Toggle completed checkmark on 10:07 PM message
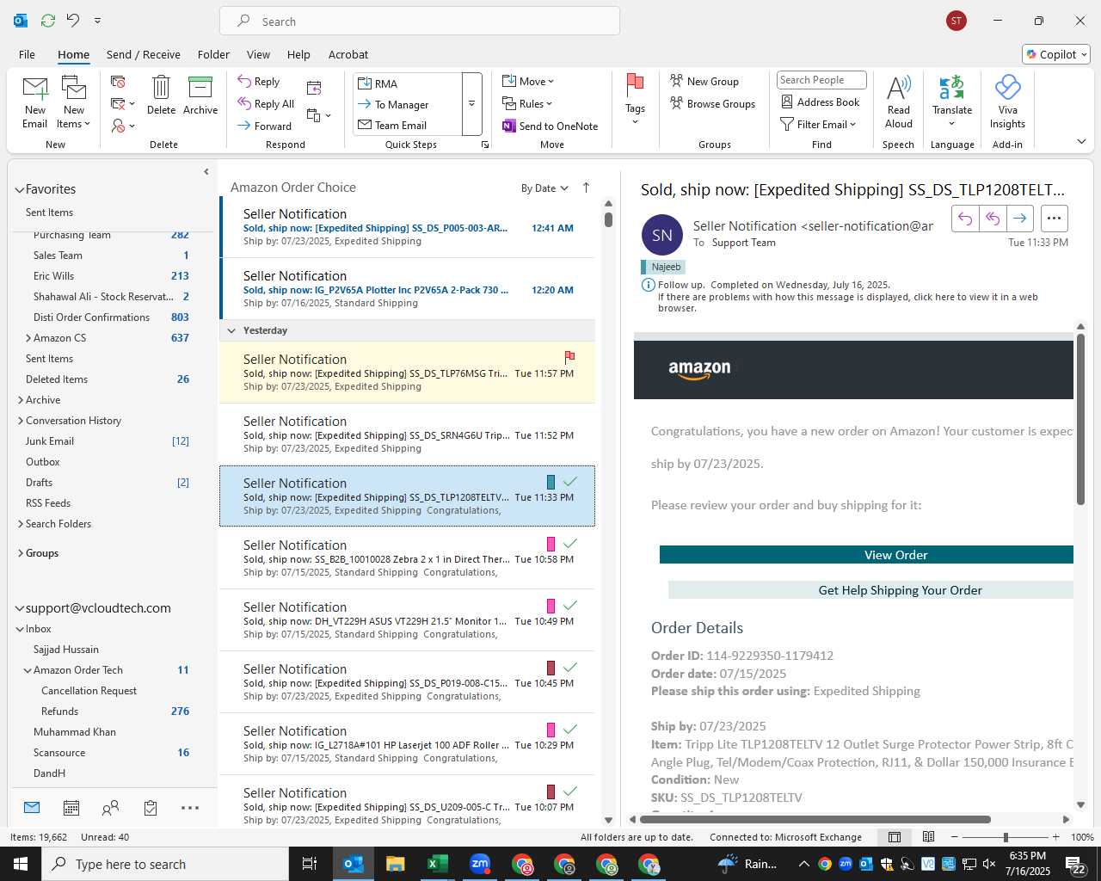 coord(569,792)
